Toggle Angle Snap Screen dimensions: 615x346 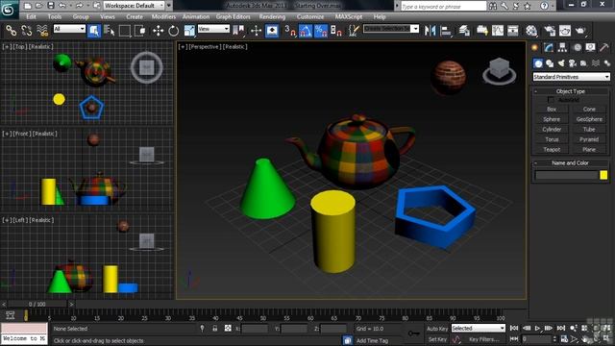click(306, 30)
